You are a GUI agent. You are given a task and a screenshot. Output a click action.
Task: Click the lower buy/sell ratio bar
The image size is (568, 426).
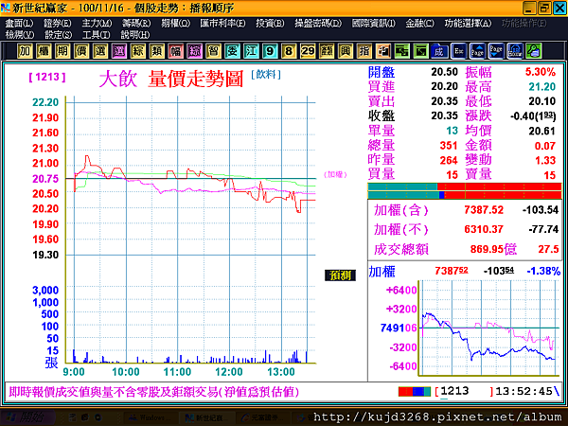click(x=465, y=195)
